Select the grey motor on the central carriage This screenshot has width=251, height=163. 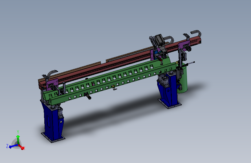(x=159, y=40)
